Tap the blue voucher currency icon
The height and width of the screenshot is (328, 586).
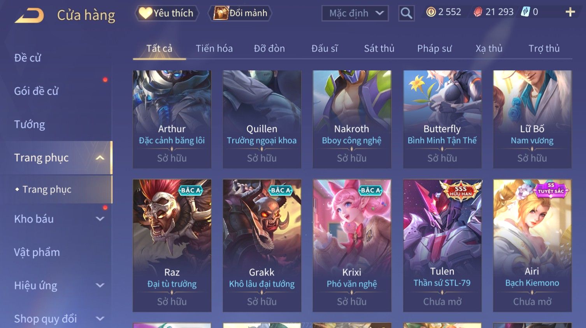(x=525, y=12)
